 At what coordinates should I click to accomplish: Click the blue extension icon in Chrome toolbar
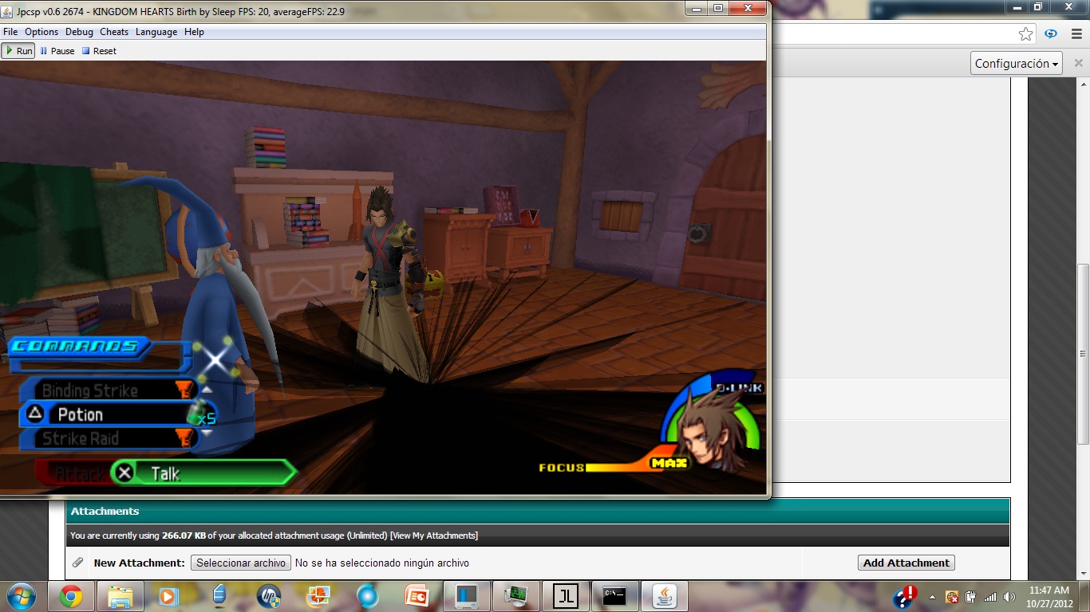[x=1051, y=33]
